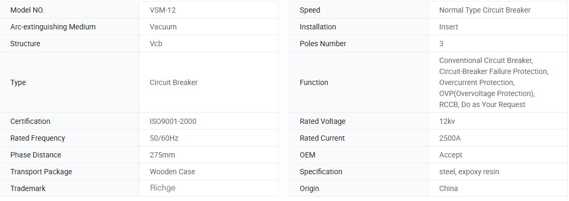
Task: Select the steel, expoxy resin specification
Action: (469, 172)
